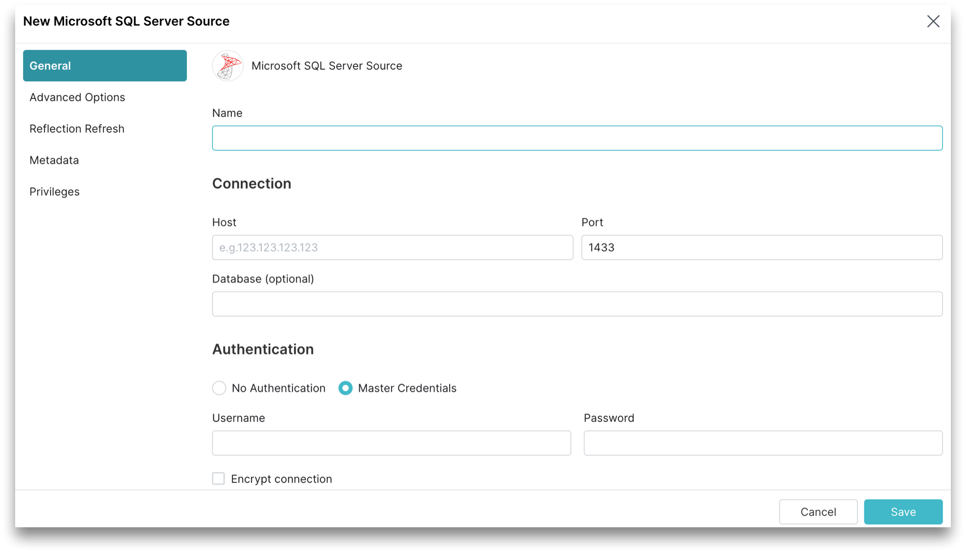Open the Privileges section
Screen dimensions: 966x553
point(55,191)
